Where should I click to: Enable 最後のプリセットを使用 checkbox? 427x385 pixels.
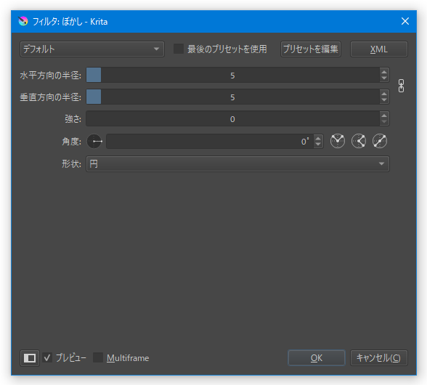(x=179, y=49)
